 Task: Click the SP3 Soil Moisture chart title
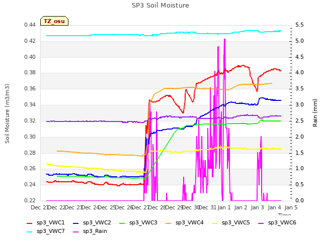(160, 6)
